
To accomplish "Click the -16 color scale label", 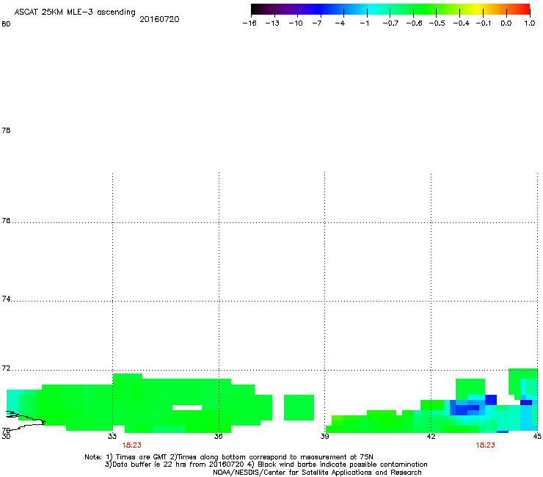I will pos(249,23).
